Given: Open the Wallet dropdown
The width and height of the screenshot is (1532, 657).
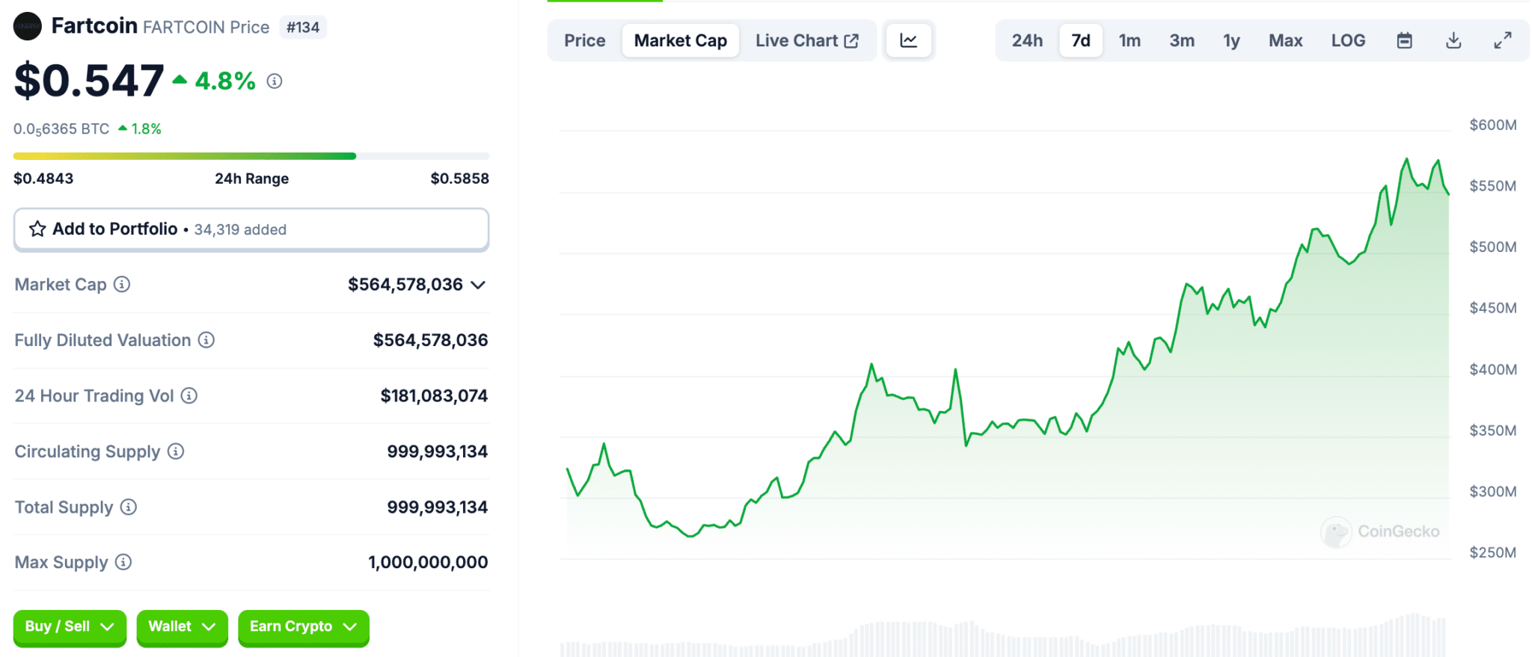Looking at the screenshot, I should [x=182, y=626].
